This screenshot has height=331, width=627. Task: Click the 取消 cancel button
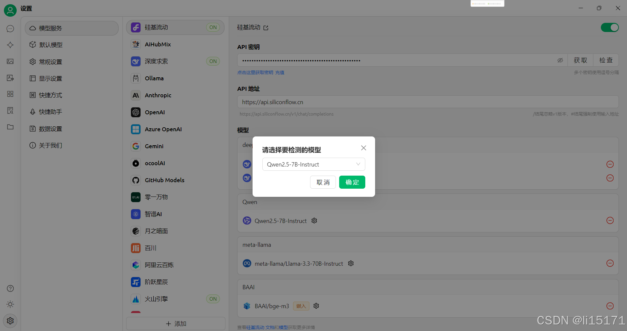(323, 182)
